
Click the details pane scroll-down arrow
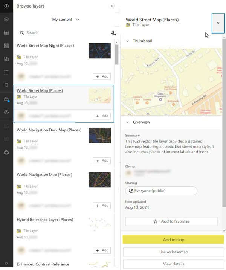(224, 230)
